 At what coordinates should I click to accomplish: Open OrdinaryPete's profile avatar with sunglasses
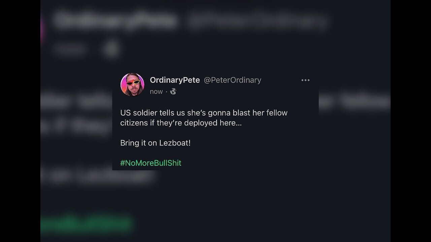tap(132, 84)
